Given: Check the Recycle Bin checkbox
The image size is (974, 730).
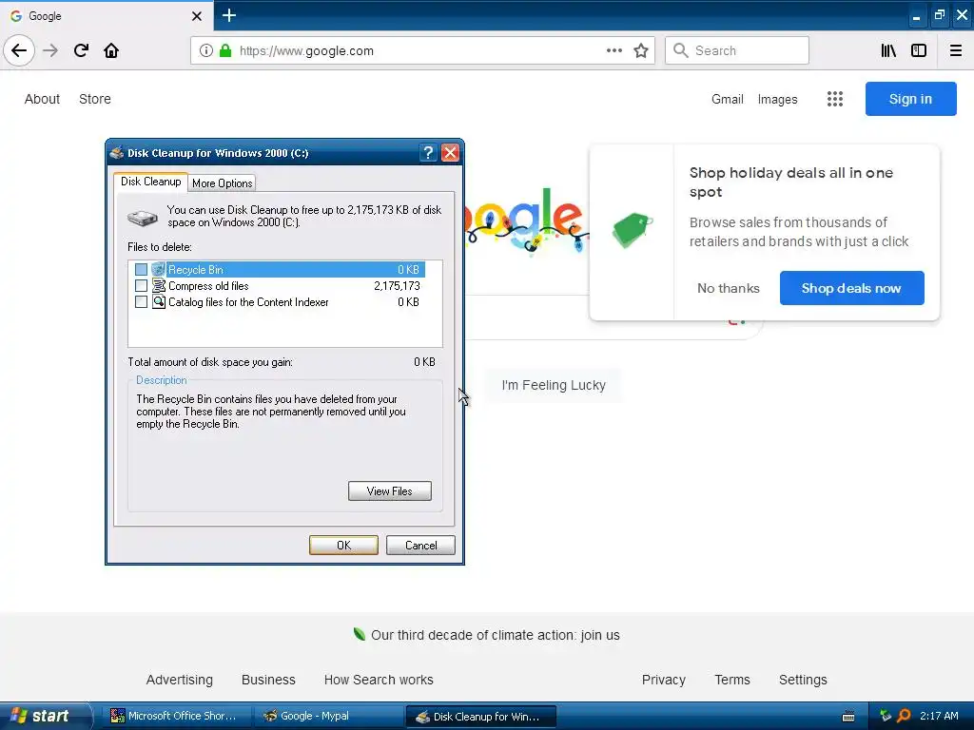Looking at the screenshot, I should (x=141, y=269).
